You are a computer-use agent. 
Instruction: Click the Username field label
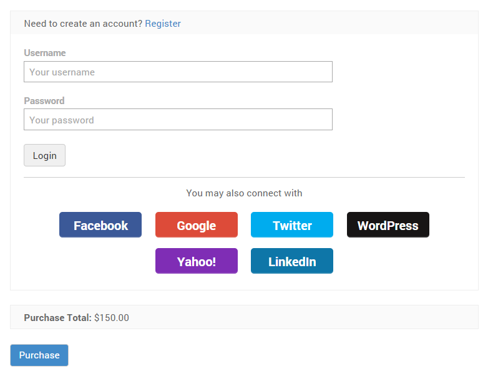coord(45,53)
